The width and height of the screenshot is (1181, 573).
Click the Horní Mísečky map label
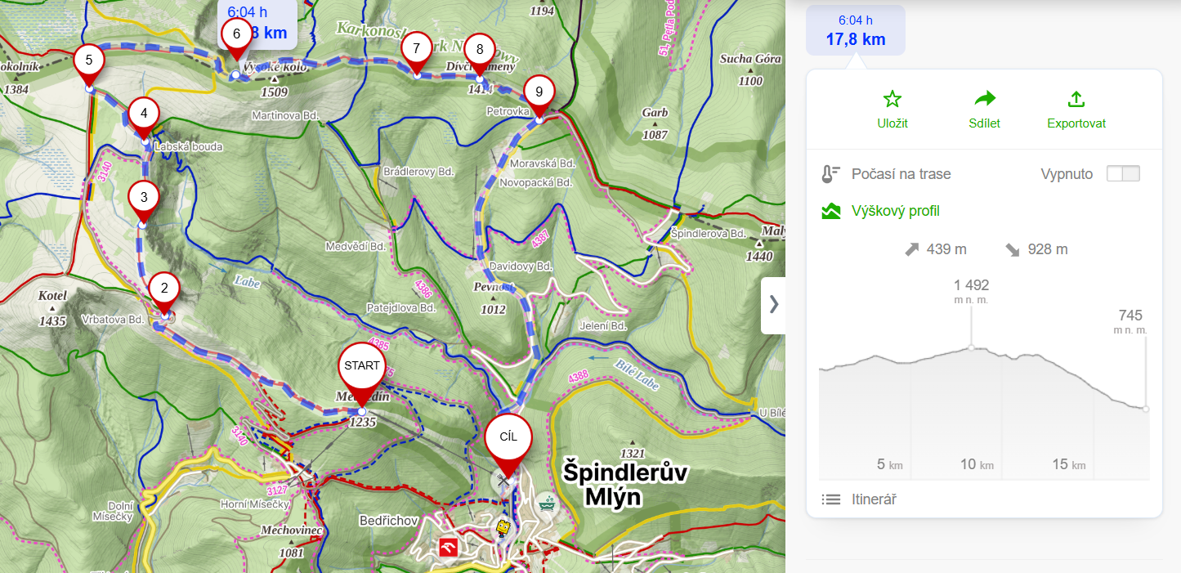(x=255, y=504)
